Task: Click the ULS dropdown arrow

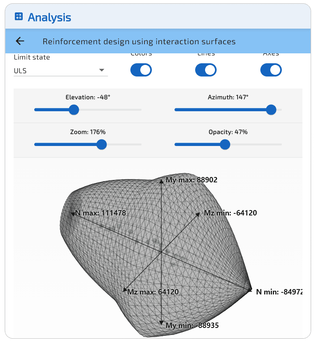Action: (x=102, y=70)
